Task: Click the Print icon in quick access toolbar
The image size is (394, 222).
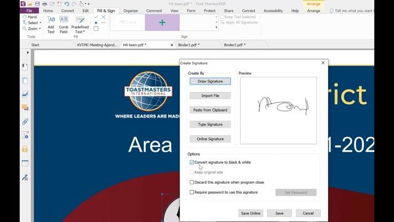Action: [44, 4]
